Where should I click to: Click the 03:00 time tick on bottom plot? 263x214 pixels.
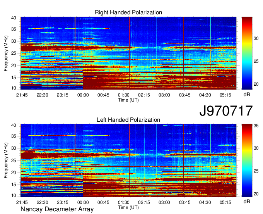click(164, 202)
